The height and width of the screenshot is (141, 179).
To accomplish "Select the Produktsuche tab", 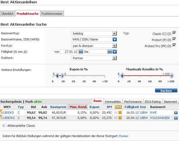I will pos(28,14).
